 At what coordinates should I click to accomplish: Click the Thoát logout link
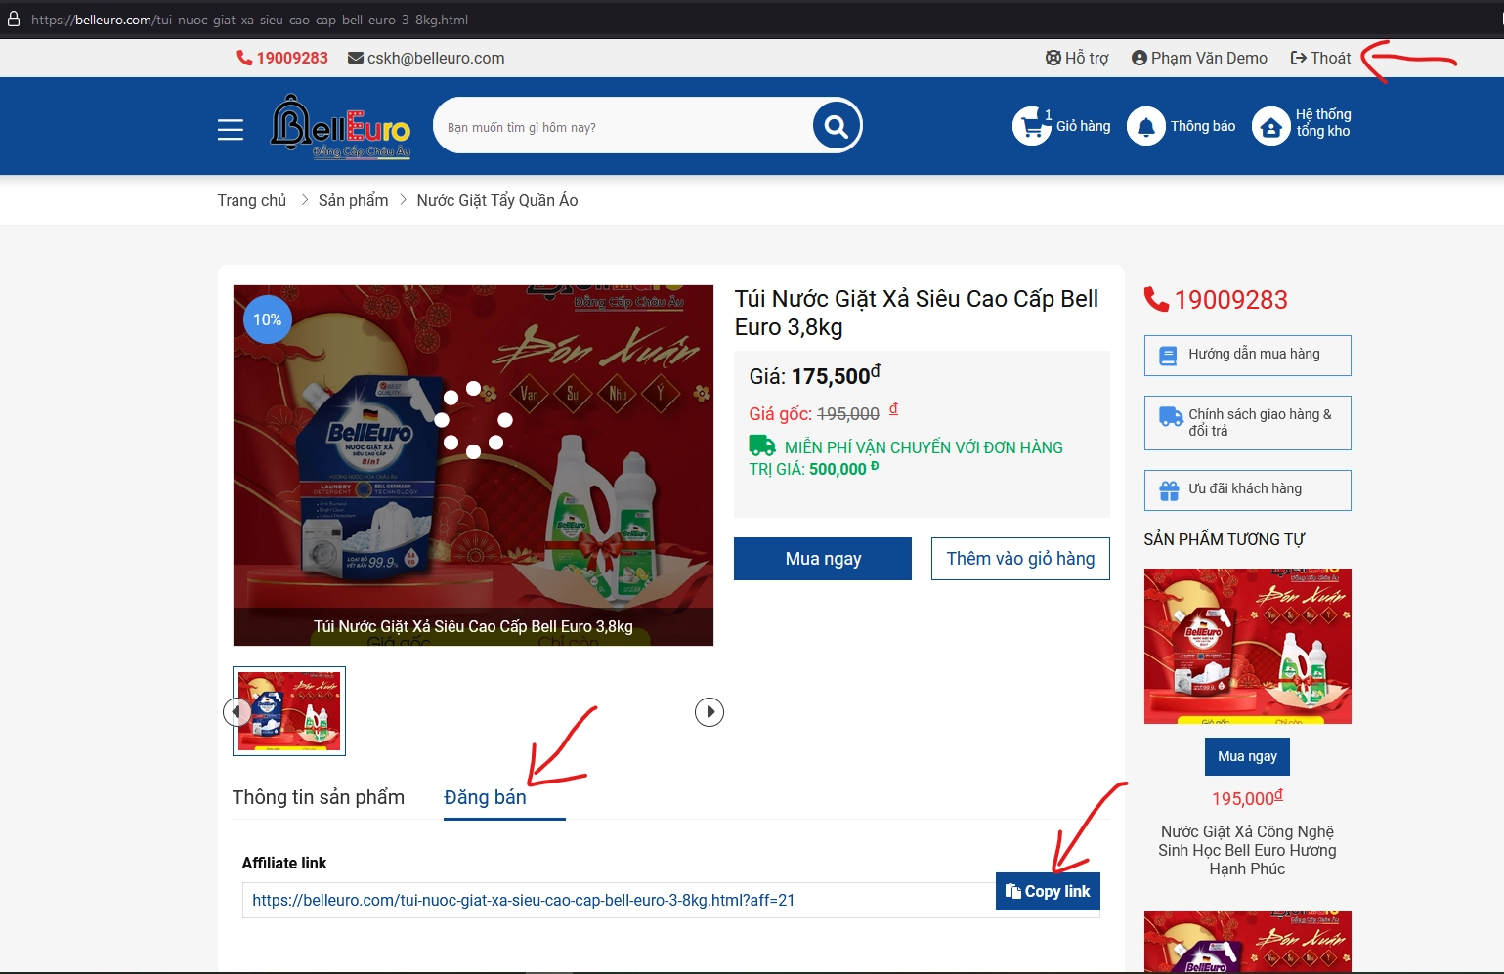pyautogui.click(x=1320, y=58)
